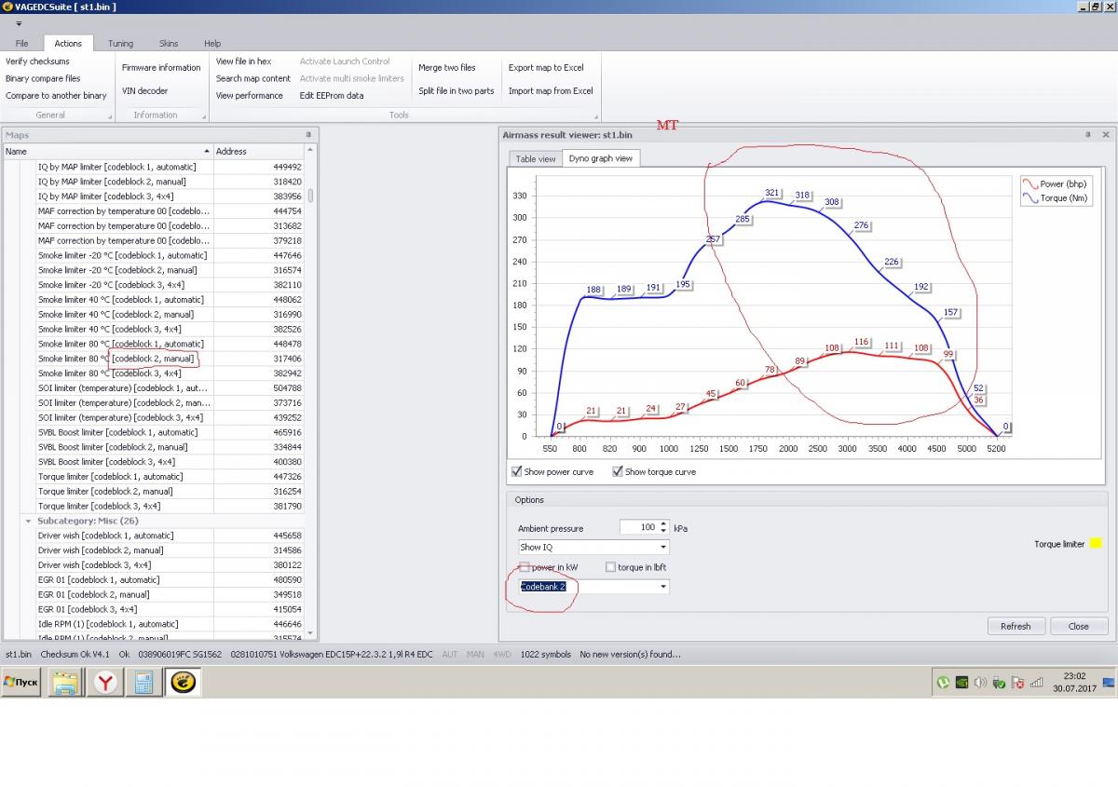Click the uTorrent icon in the system tray
1118x787 pixels.
(x=943, y=683)
